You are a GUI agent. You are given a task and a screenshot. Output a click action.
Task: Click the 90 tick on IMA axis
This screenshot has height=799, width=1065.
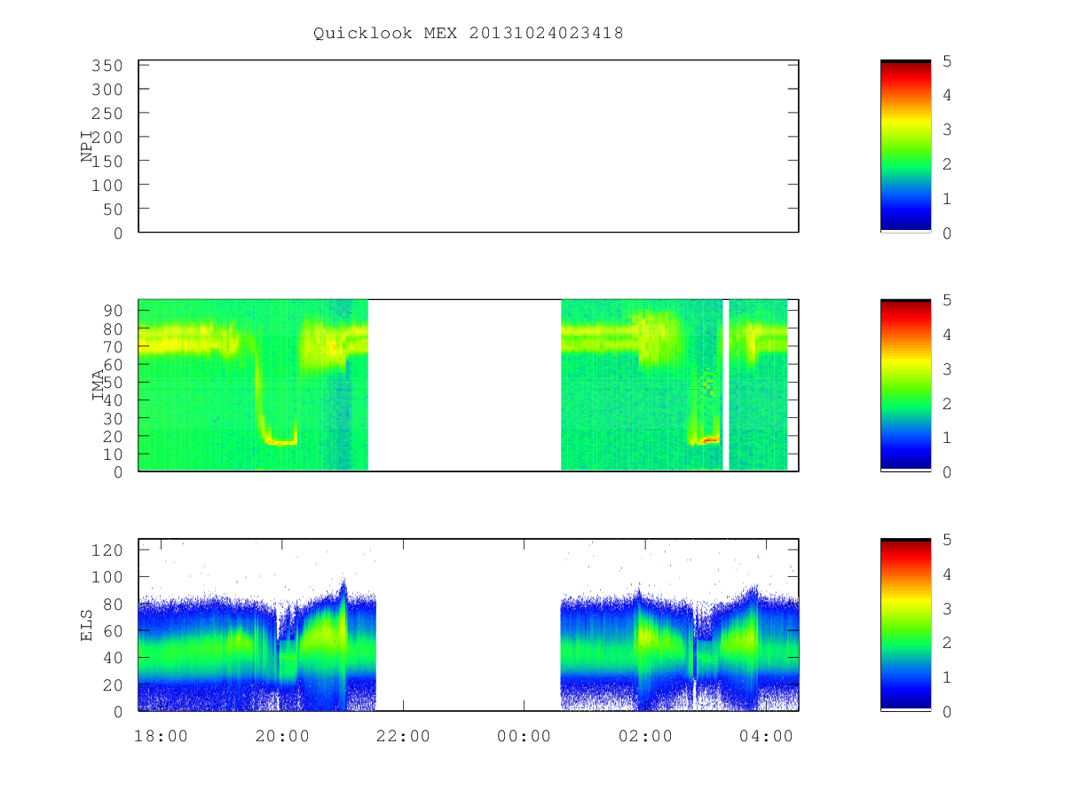(x=111, y=310)
